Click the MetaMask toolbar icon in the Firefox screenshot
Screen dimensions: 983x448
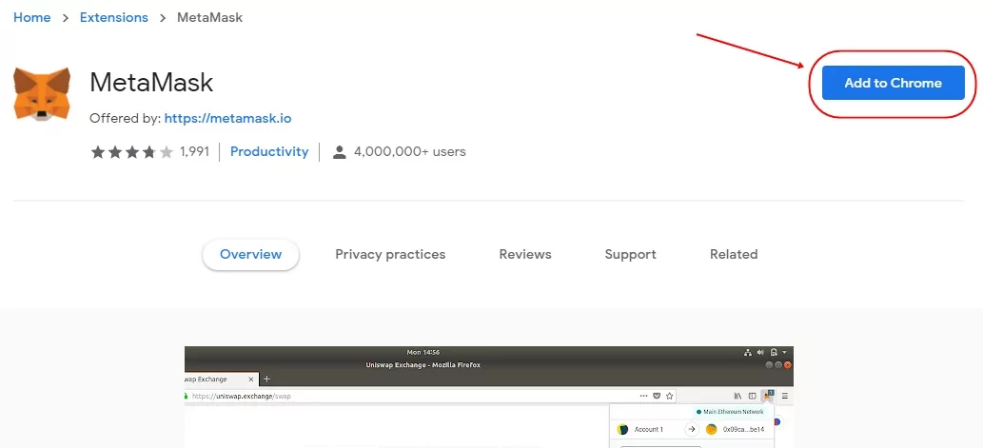[767, 396]
